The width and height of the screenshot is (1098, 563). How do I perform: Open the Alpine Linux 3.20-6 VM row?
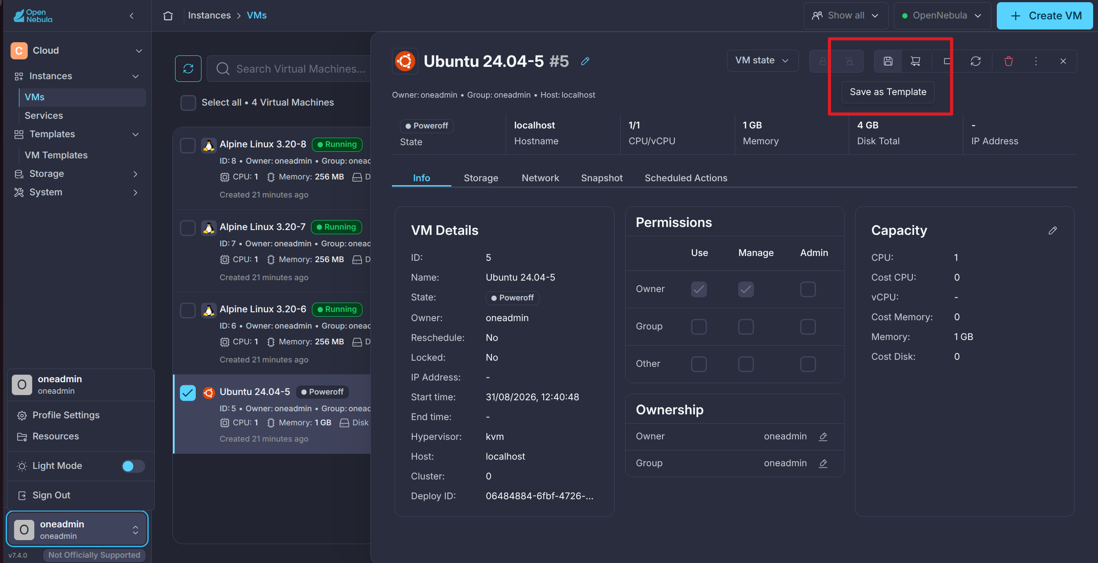pyautogui.click(x=272, y=334)
